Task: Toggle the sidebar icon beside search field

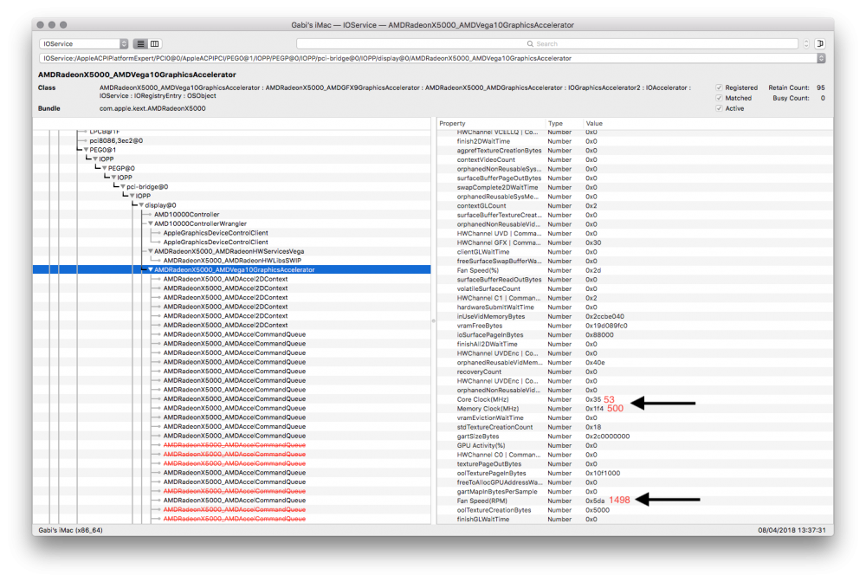Action: tap(820, 43)
